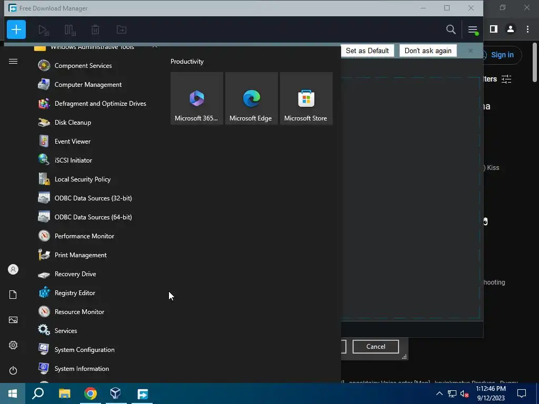
Task: Open Action Center notifications
Action: click(x=522, y=393)
